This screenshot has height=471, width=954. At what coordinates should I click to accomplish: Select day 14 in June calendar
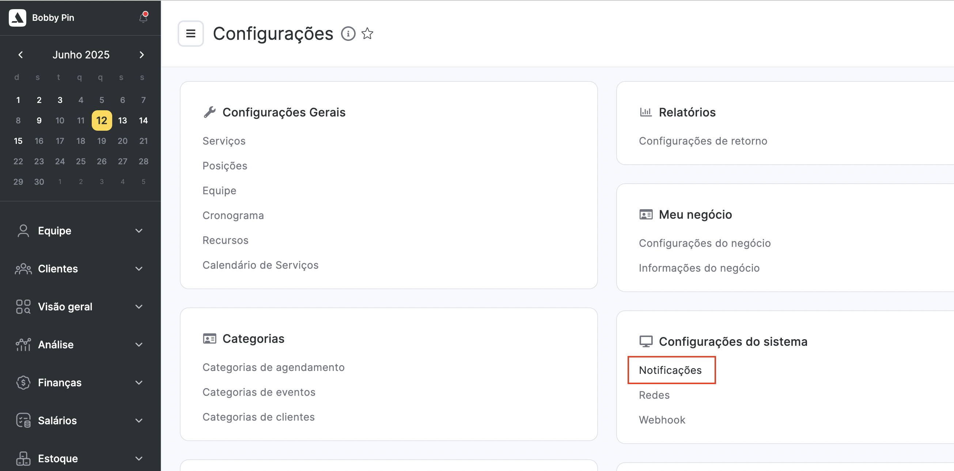coord(143,120)
